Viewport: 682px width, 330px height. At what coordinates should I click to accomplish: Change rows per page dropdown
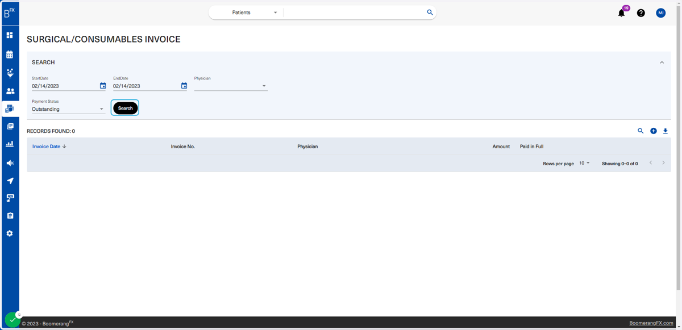(x=584, y=163)
